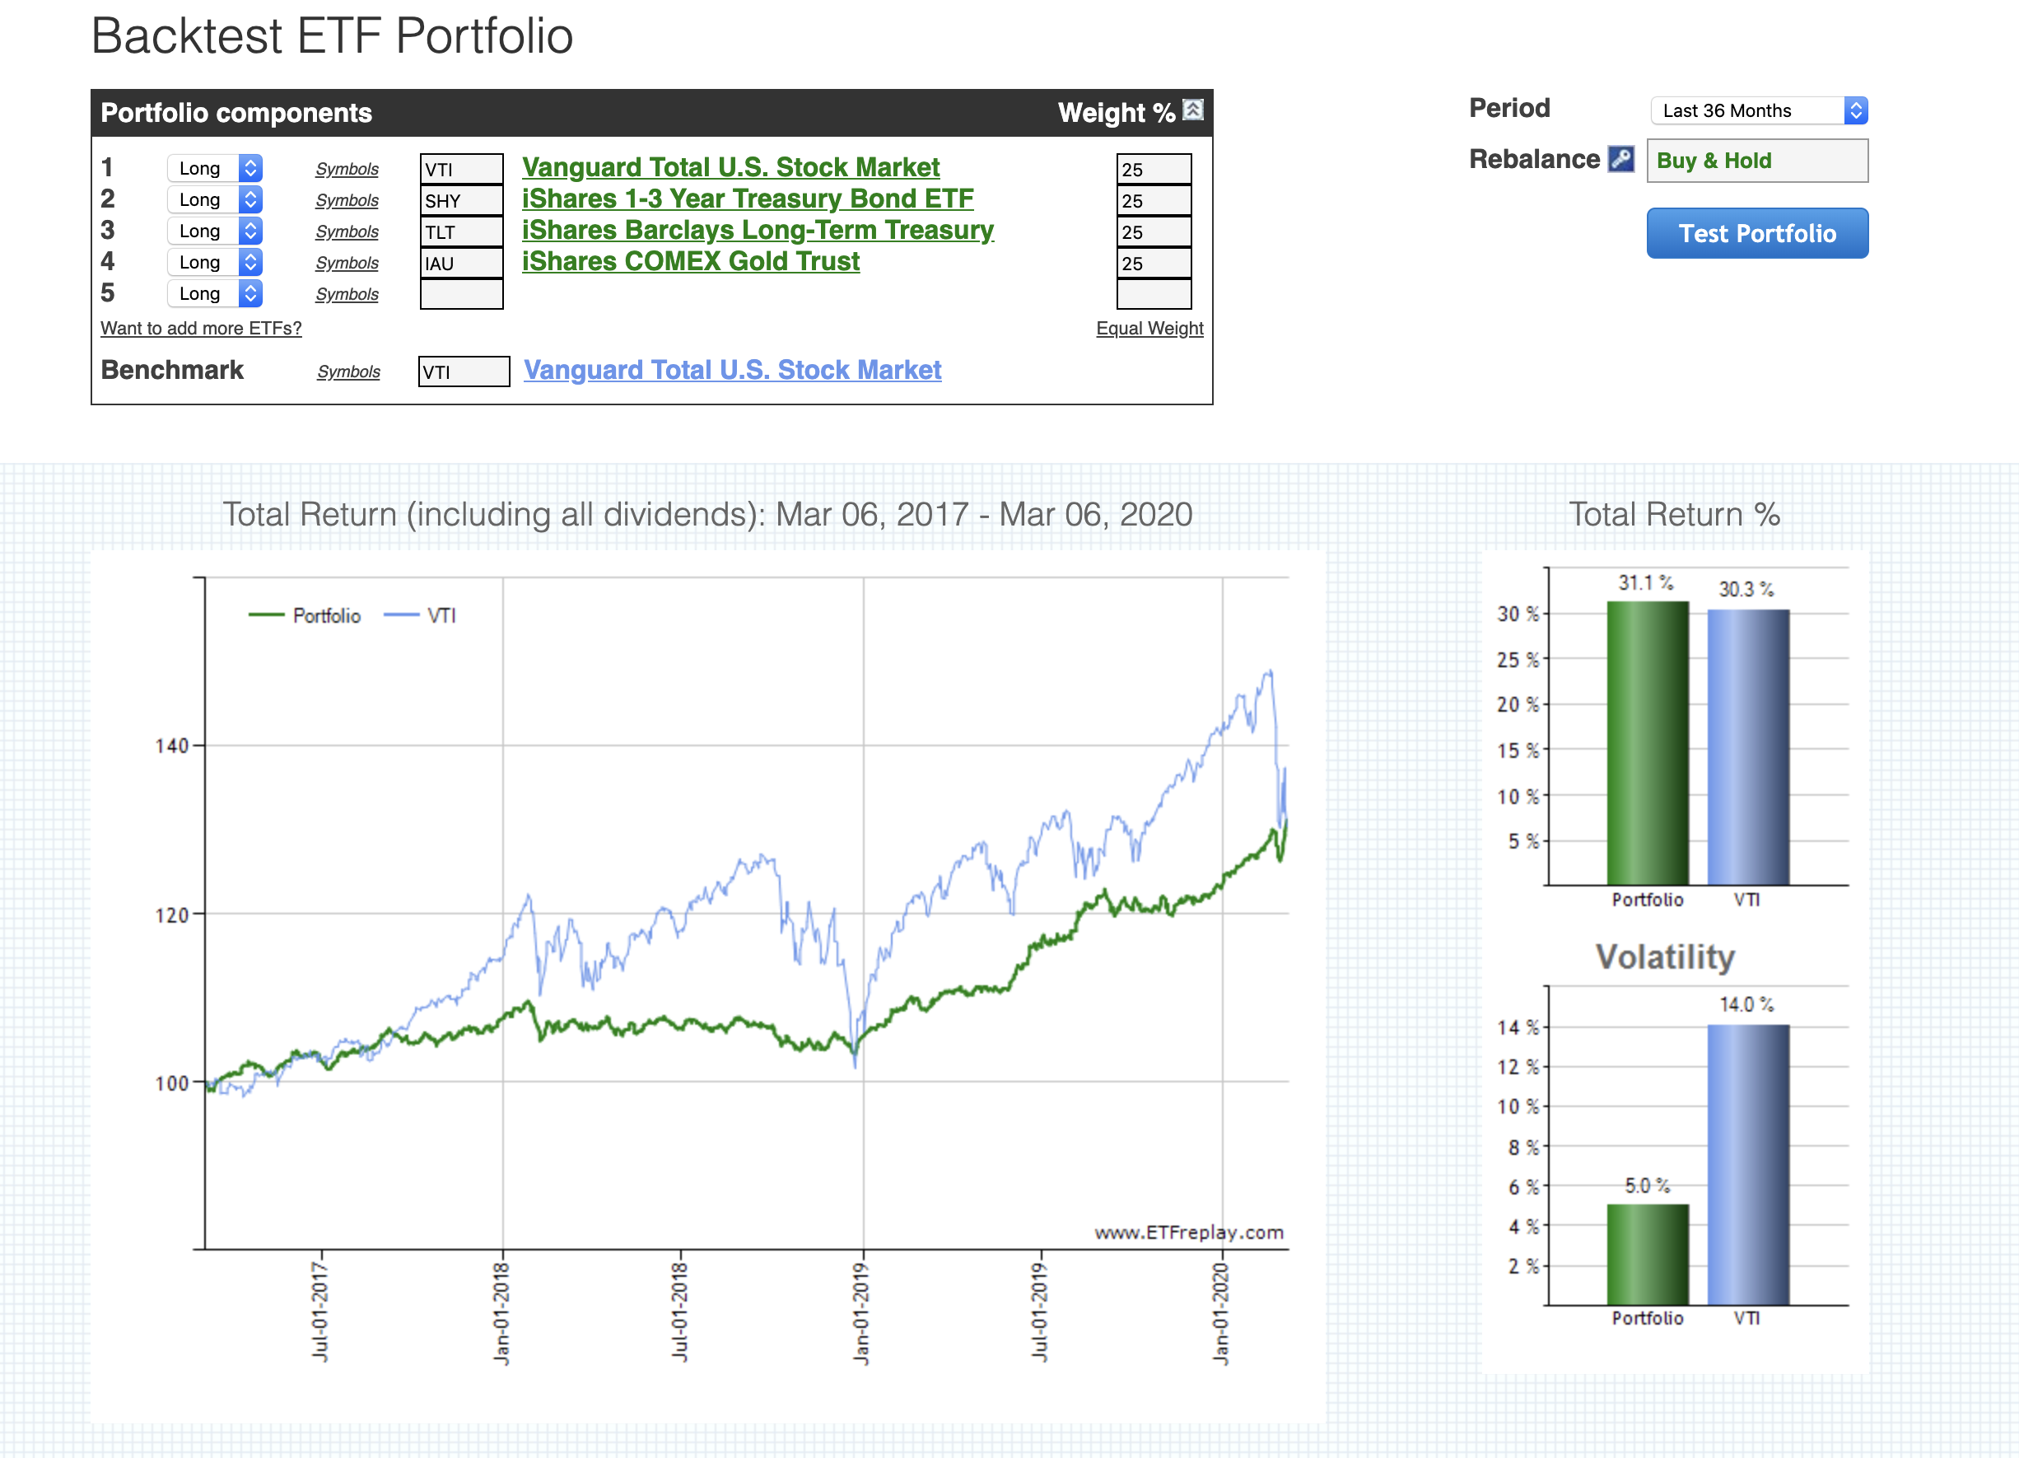Open the blue benchmark Vanguard Total U.S. link
The height and width of the screenshot is (1458, 2019).
(733, 370)
